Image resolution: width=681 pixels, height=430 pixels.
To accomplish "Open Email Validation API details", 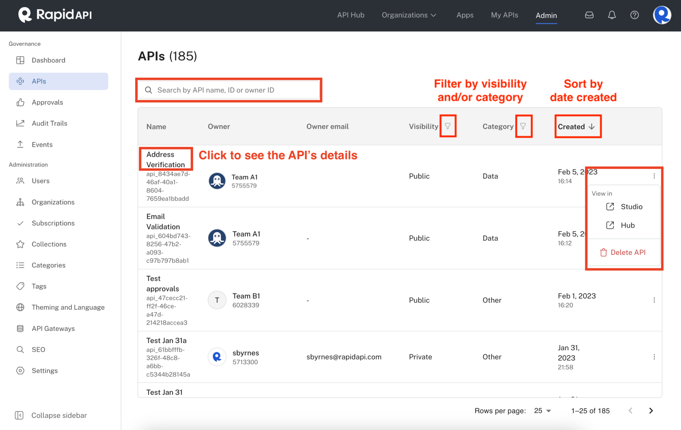I will pyautogui.click(x=163, y=222).
